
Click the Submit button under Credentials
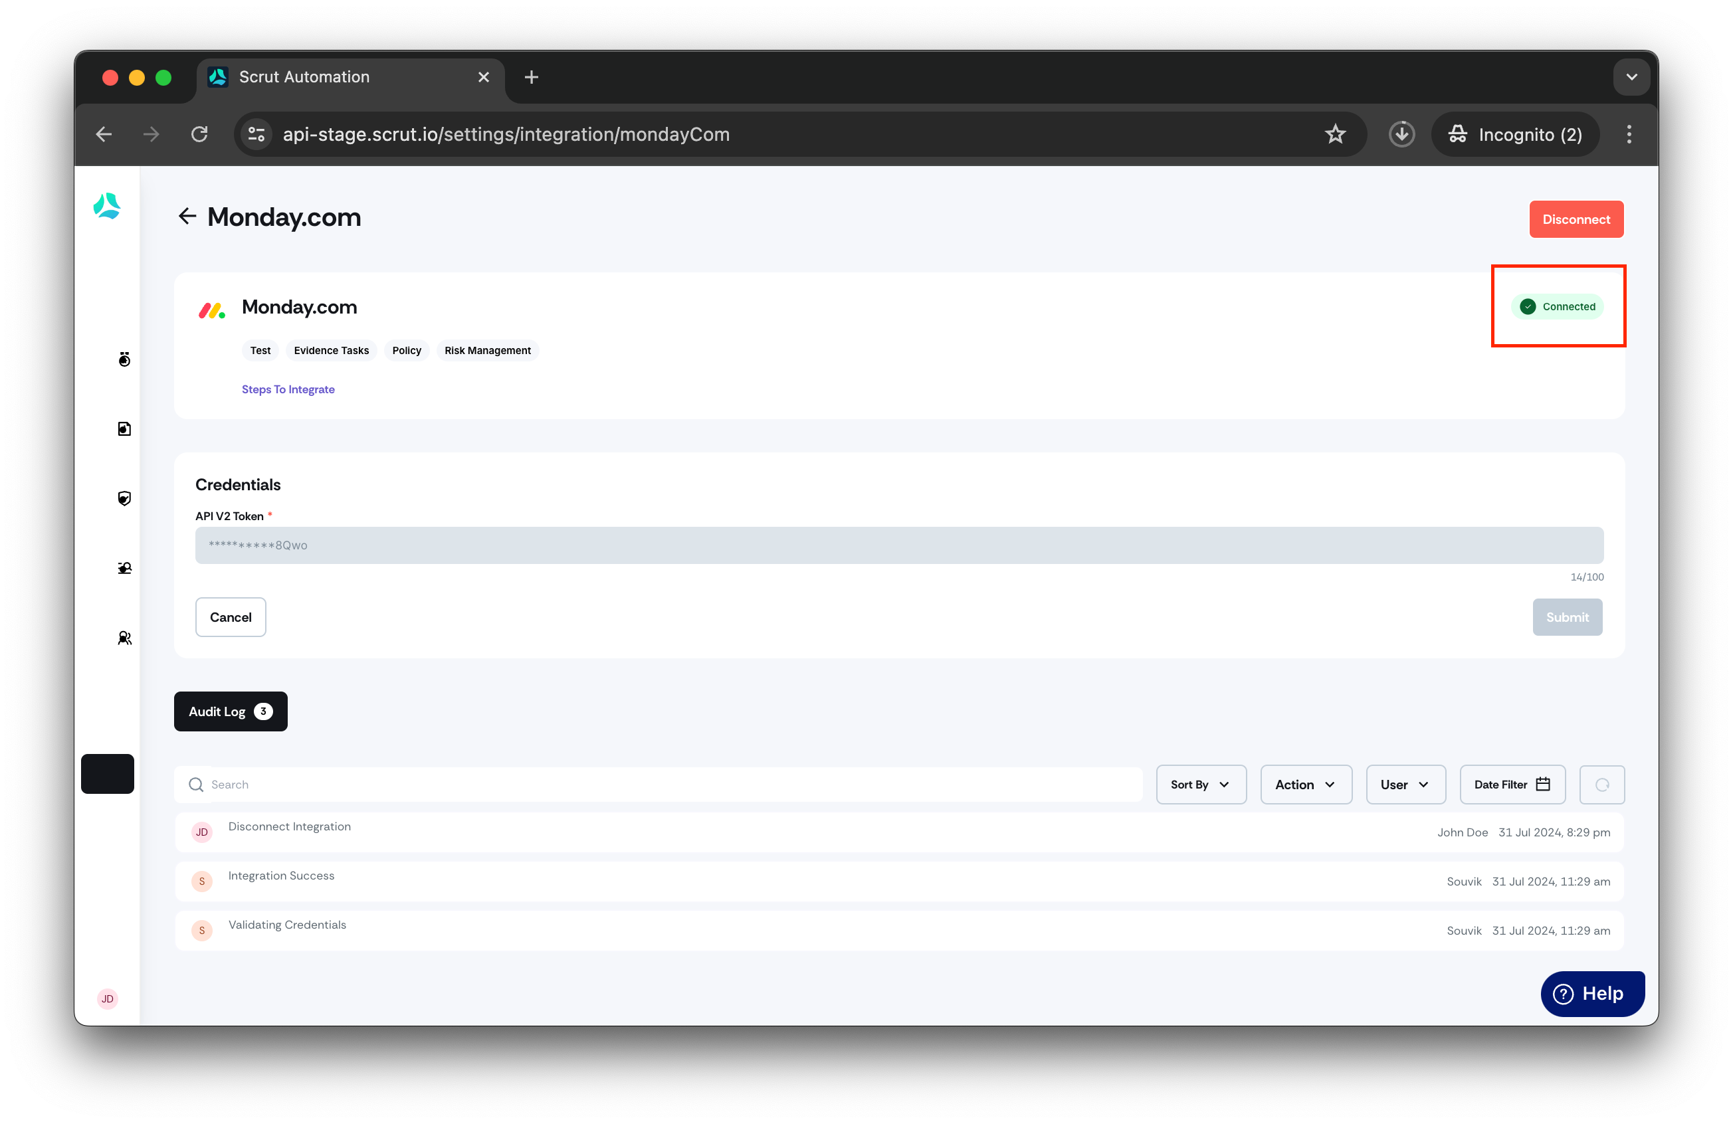tap(1567, 616)
